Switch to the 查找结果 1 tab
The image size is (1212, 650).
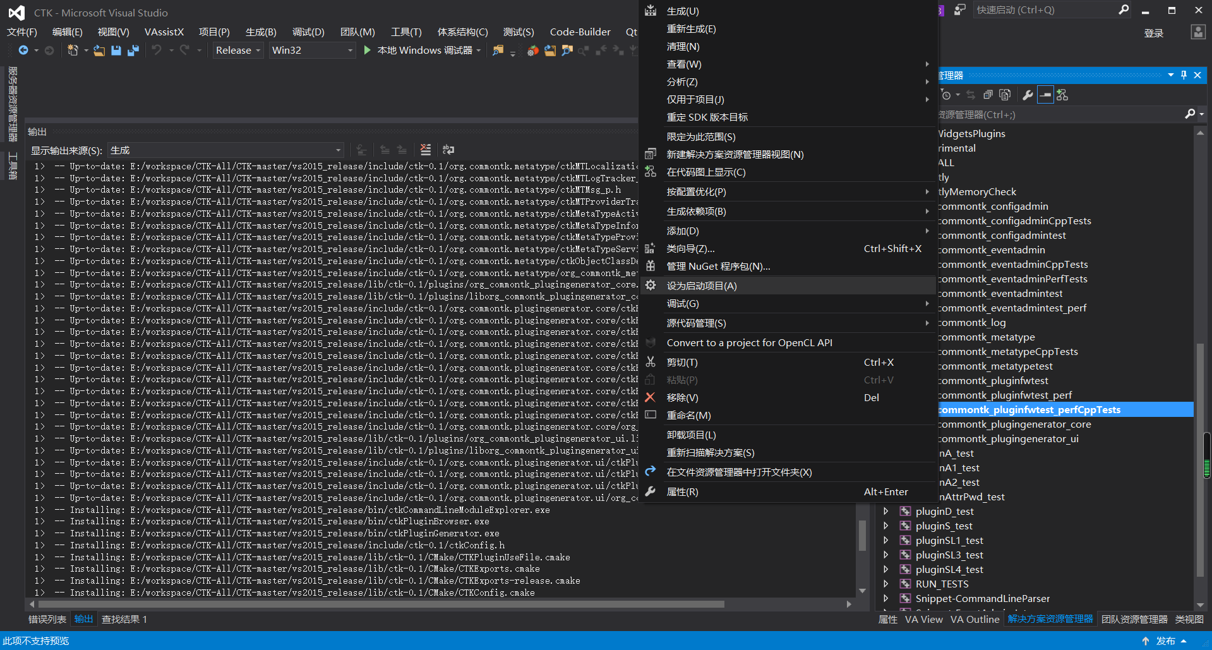pyautogui.click(x=124, y=619)
